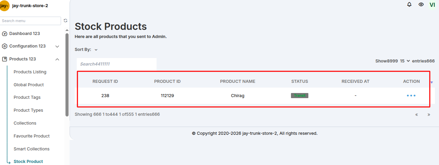Sort by STATUS column header

[x=299, y=81]
